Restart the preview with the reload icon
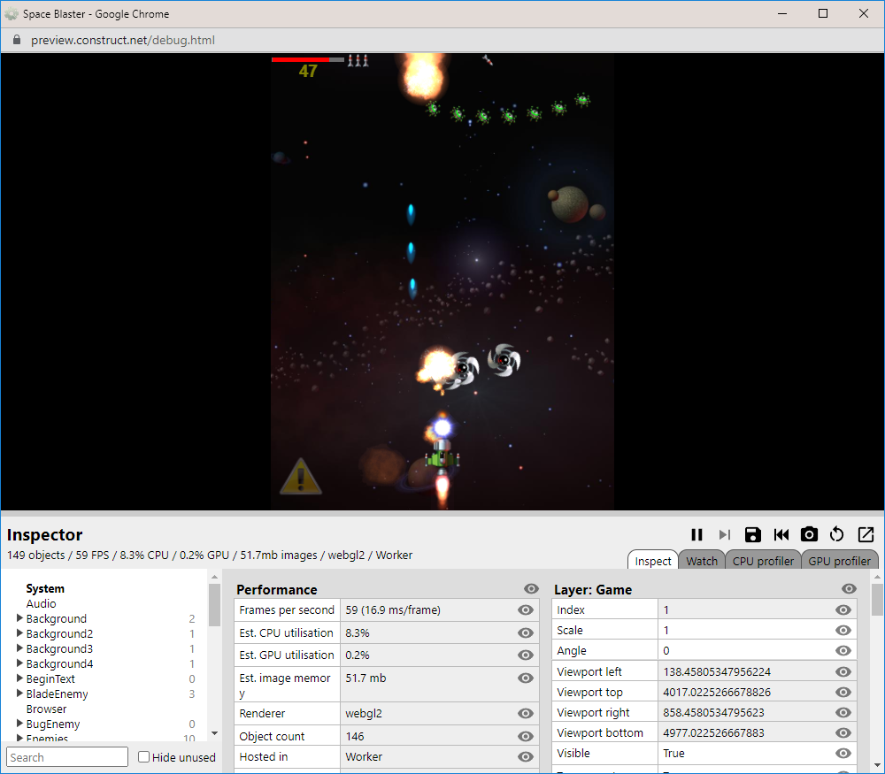The width and height of the screenshot is (885, 774). [837, 534]
